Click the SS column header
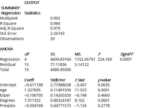 53,54
